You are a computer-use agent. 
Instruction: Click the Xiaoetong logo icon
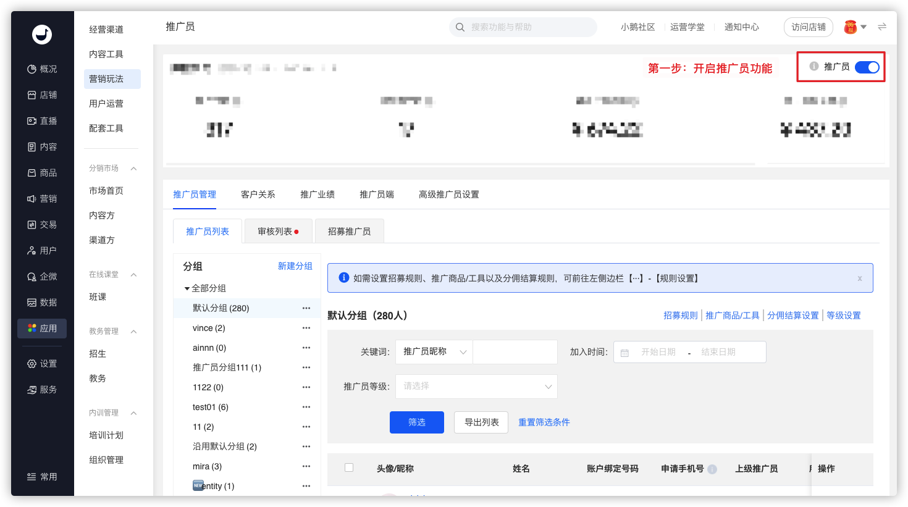tap(42, 35)
